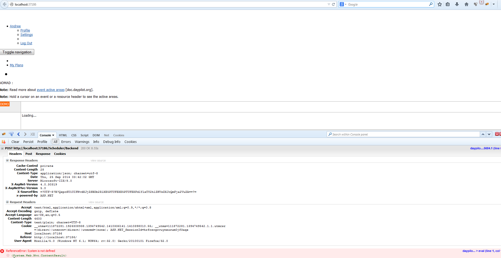Screen dimensions: 501x258
Task: Filter console by Errors
Action: (x=66, y=142)
